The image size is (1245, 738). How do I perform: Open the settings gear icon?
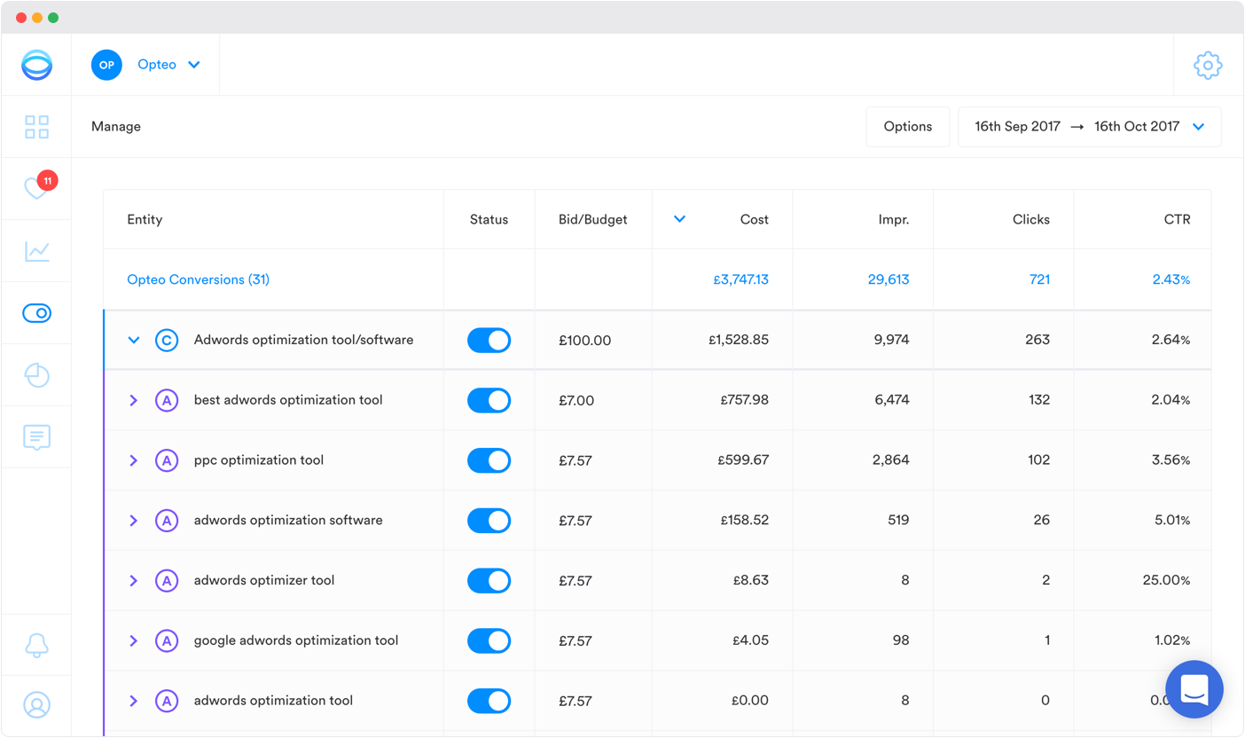pyautogui.click(x=1208, y=65)
